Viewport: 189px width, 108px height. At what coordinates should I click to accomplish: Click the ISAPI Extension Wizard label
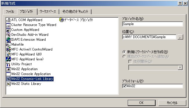(x=28, y=40)
